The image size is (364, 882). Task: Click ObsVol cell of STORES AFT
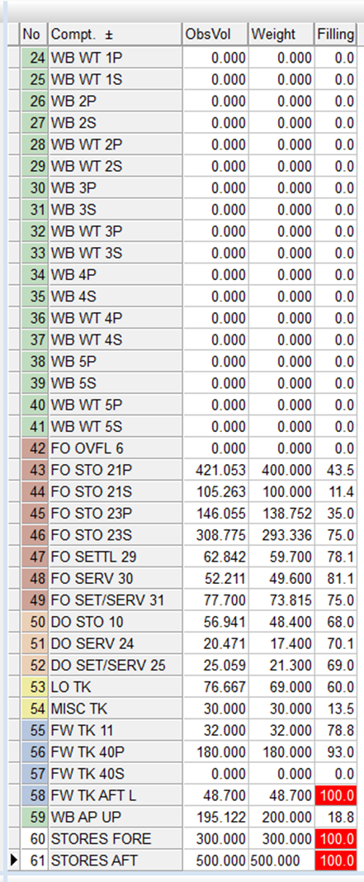pos(215,861)
